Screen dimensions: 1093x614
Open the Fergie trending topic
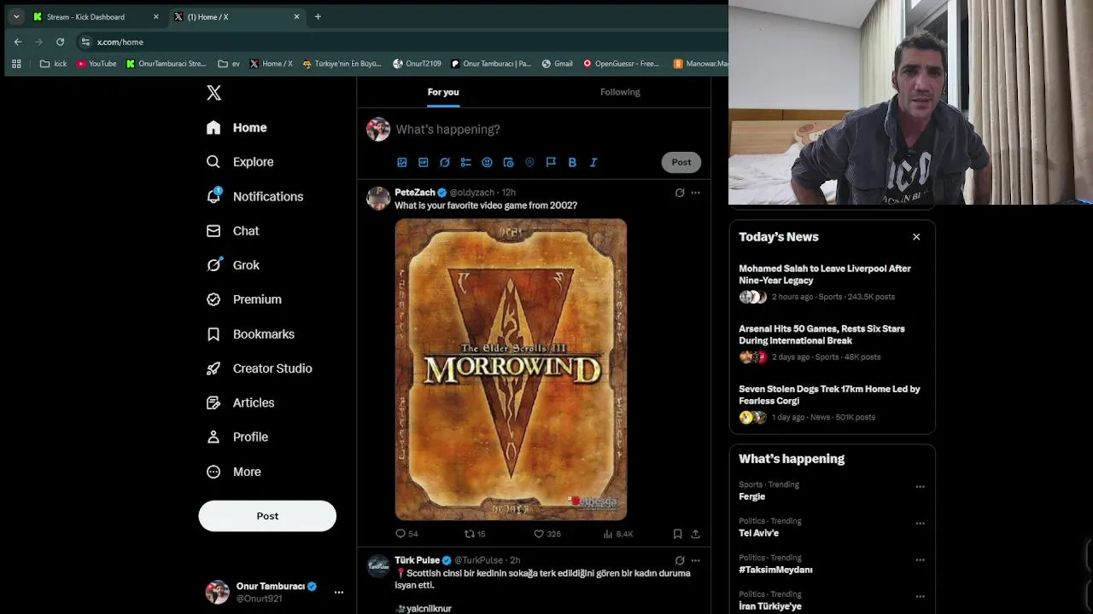(x=752, y=496)
